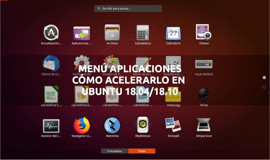This screenshot has height=160, width=270.
Task: Open LibreOffice Draw
Action: coord(82,95)
